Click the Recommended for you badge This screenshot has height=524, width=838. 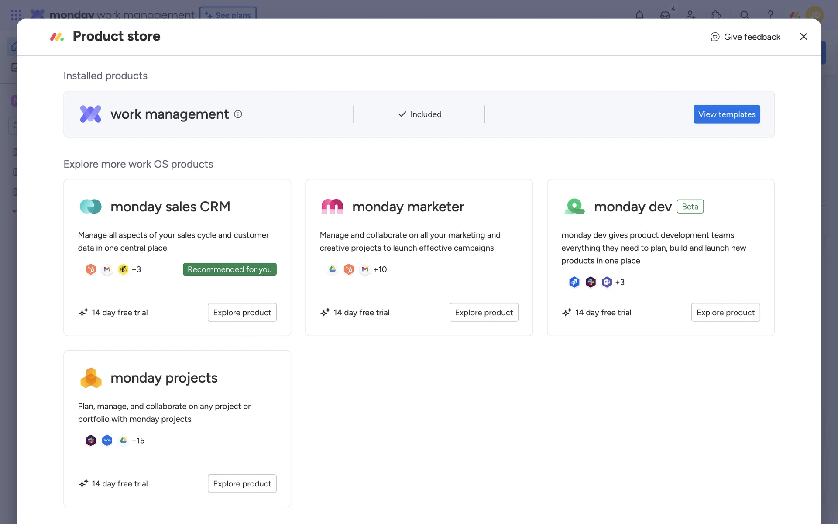pyautogui.click(x=230, y=269)
